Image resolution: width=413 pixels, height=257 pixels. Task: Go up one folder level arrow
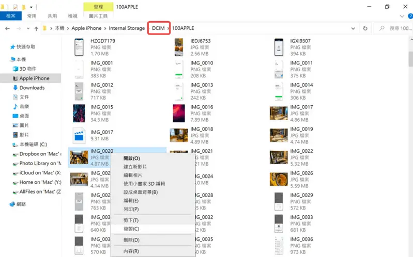[x=36, y=28]
